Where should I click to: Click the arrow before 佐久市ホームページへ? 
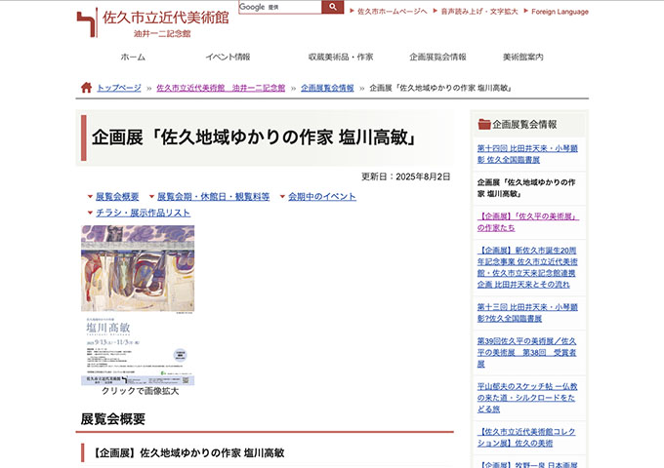[x=352, y=12]
